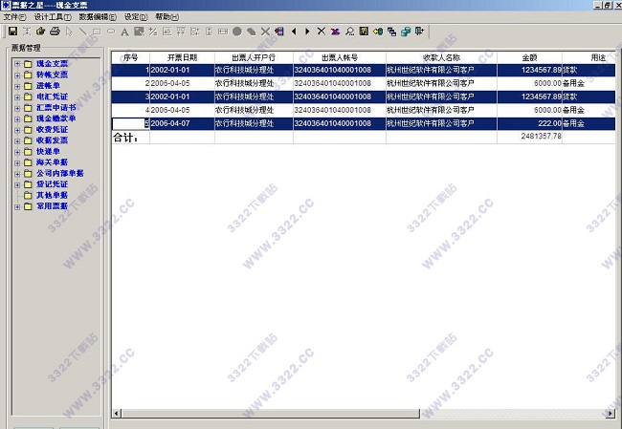Expand the 汇票申请书 tree node
Screen dimensions: 622x429
[x=17, y=108]
